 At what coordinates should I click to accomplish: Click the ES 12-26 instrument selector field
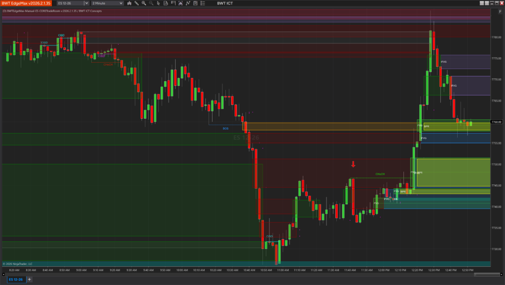[70, 3]
